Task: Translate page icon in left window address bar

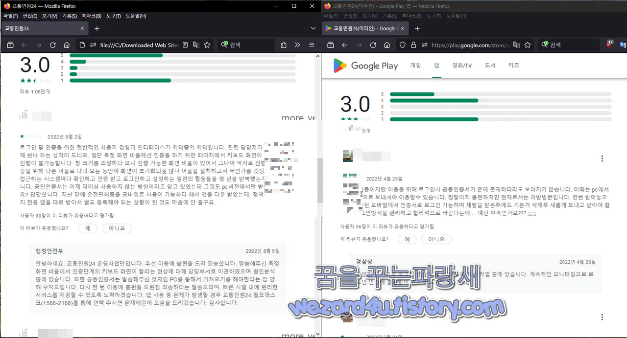Action: click(x=196, y=45)
